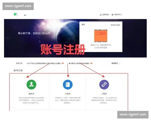Click the user icon beside 立即注册

coord(100,15)
